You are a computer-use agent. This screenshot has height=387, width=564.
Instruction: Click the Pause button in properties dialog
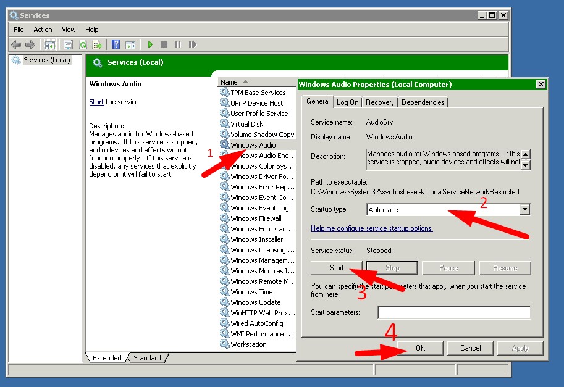point(448,268)
